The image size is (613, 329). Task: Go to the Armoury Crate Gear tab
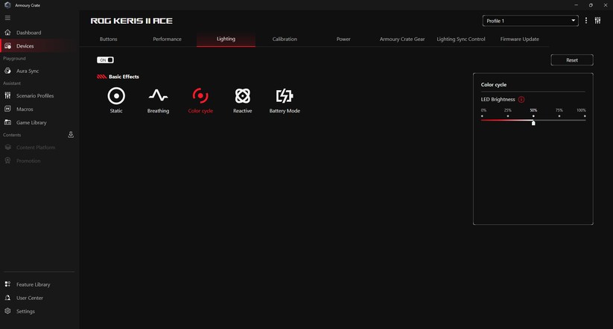pyautogui.click(x=402, y=39)
